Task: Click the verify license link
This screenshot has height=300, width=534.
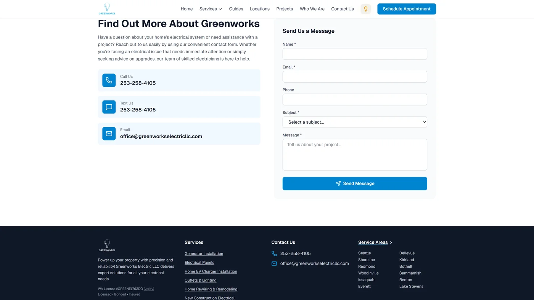Action: (149, 289)
